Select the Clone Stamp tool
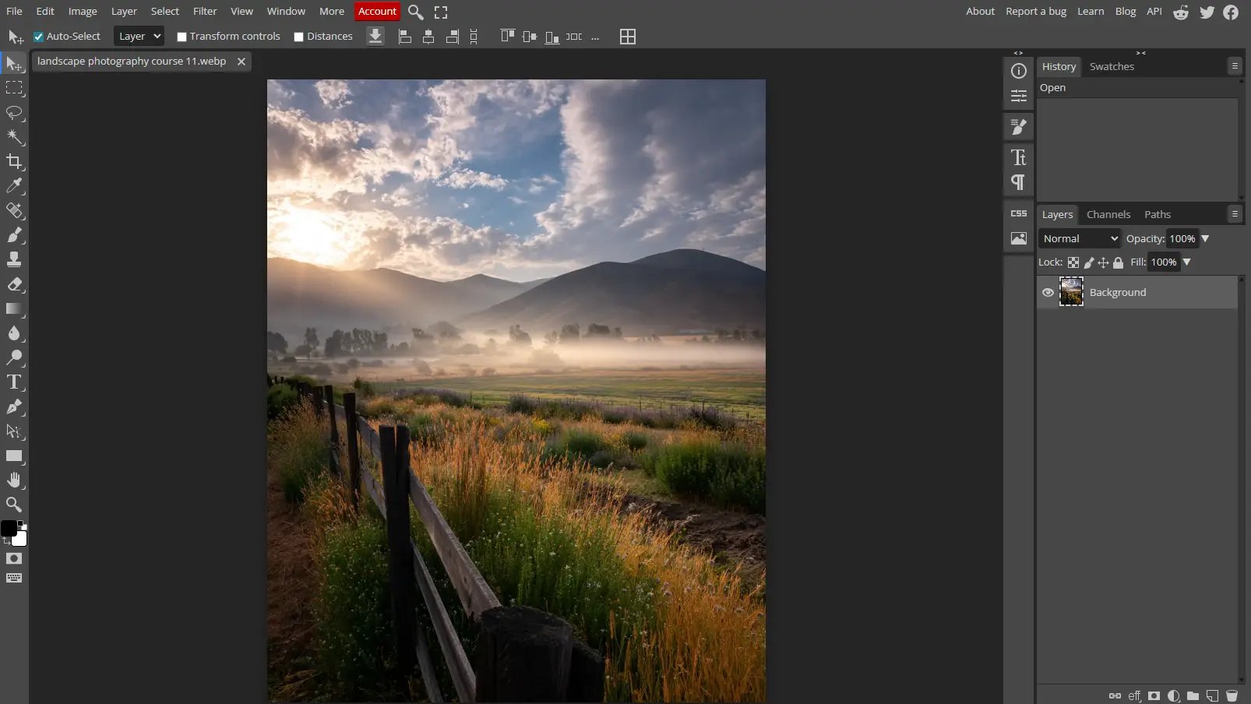Viewport: 1251px width, 704px height. pos(14,259)
